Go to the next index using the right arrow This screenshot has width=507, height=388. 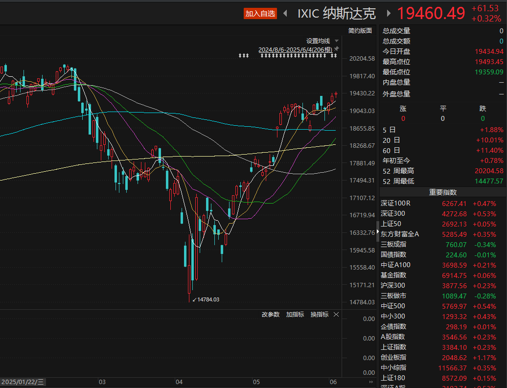pyautogui.click(x=389, y=14)
